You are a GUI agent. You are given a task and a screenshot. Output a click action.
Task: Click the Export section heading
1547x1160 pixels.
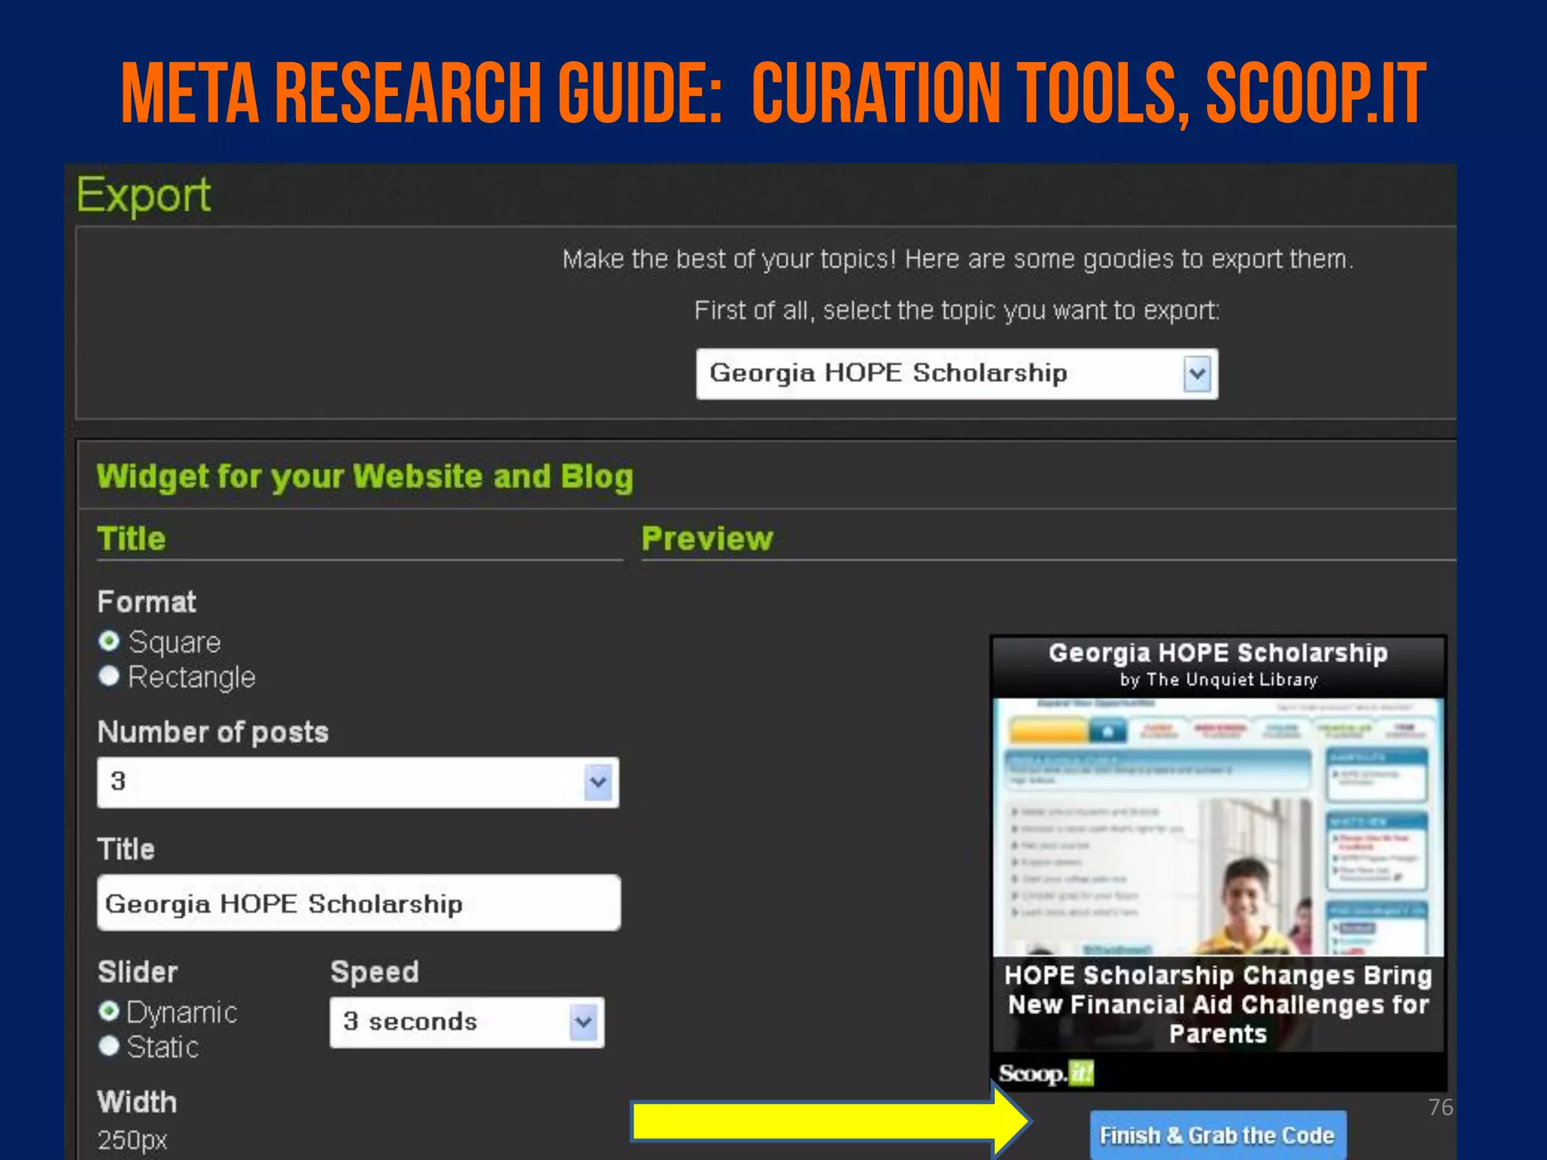tap(144, 195)
